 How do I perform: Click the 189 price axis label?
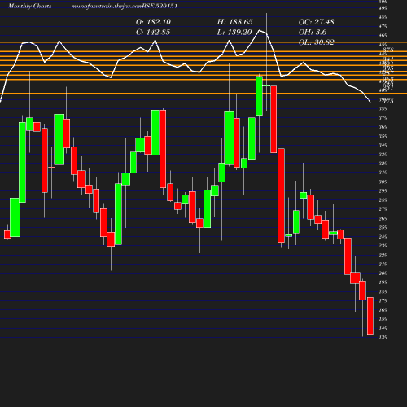click(x=383, y=291)
